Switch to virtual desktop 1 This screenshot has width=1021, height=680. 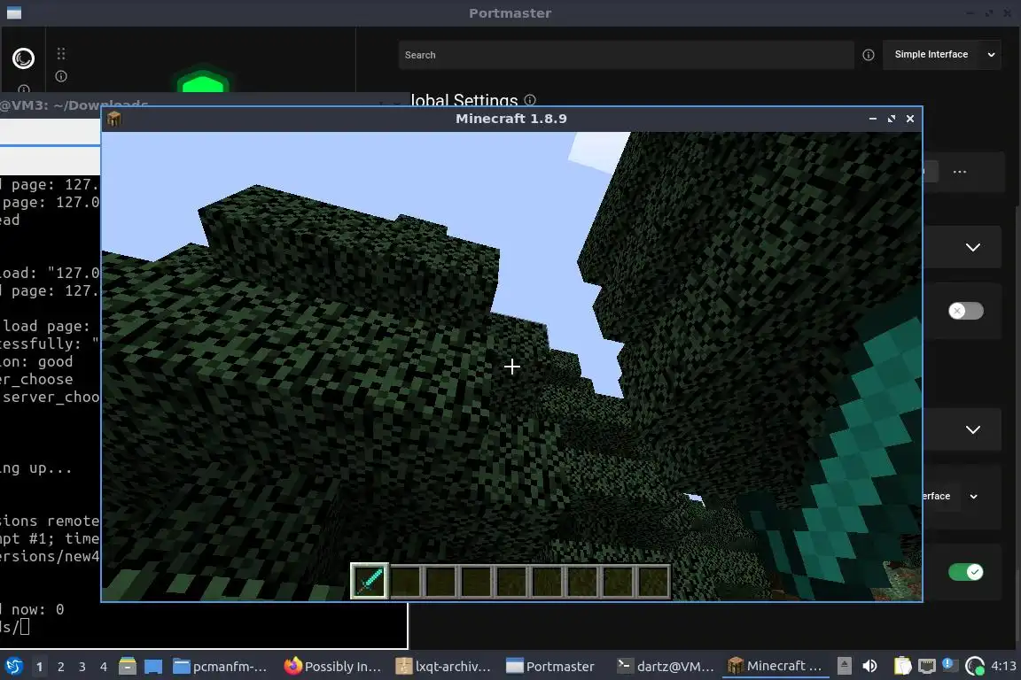point(40,667)
